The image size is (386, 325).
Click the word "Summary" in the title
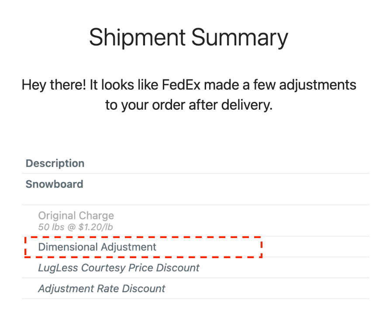240,37
